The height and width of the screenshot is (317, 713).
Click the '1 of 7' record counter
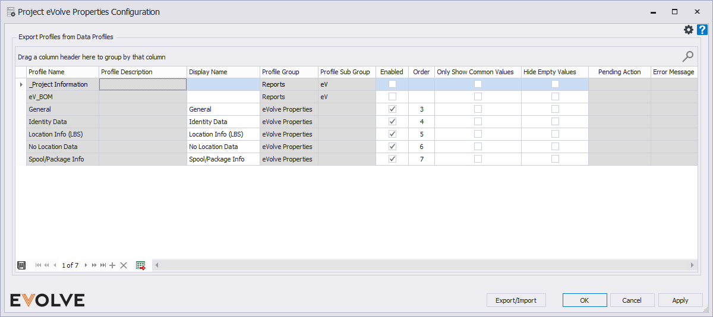[x=70, y=265]
